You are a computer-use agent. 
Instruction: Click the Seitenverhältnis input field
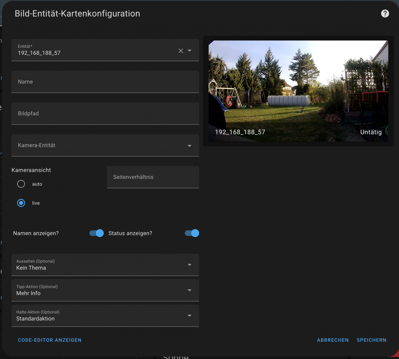pos(153,177)
